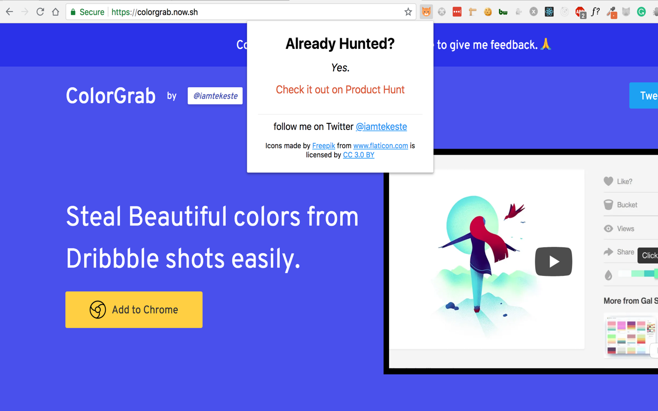Click the green color palette strip in preview
This screenshot has height=411, width=658.
point(638,274)
